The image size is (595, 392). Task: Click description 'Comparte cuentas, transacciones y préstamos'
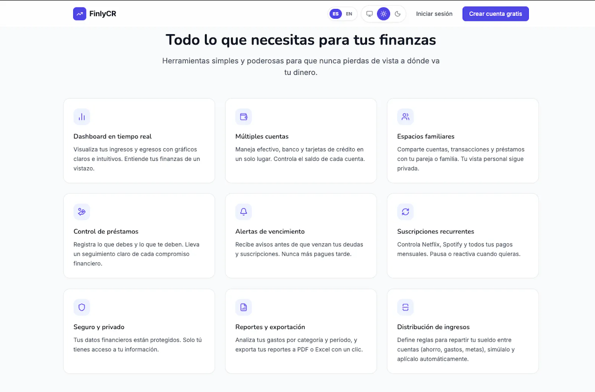(461, 159)
